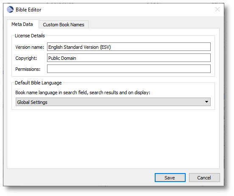Open the Custom Book Names tab

point(64,25)
